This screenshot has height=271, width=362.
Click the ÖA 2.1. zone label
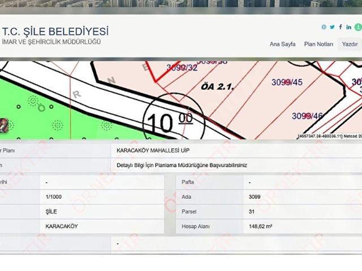[x=217, y=87]
